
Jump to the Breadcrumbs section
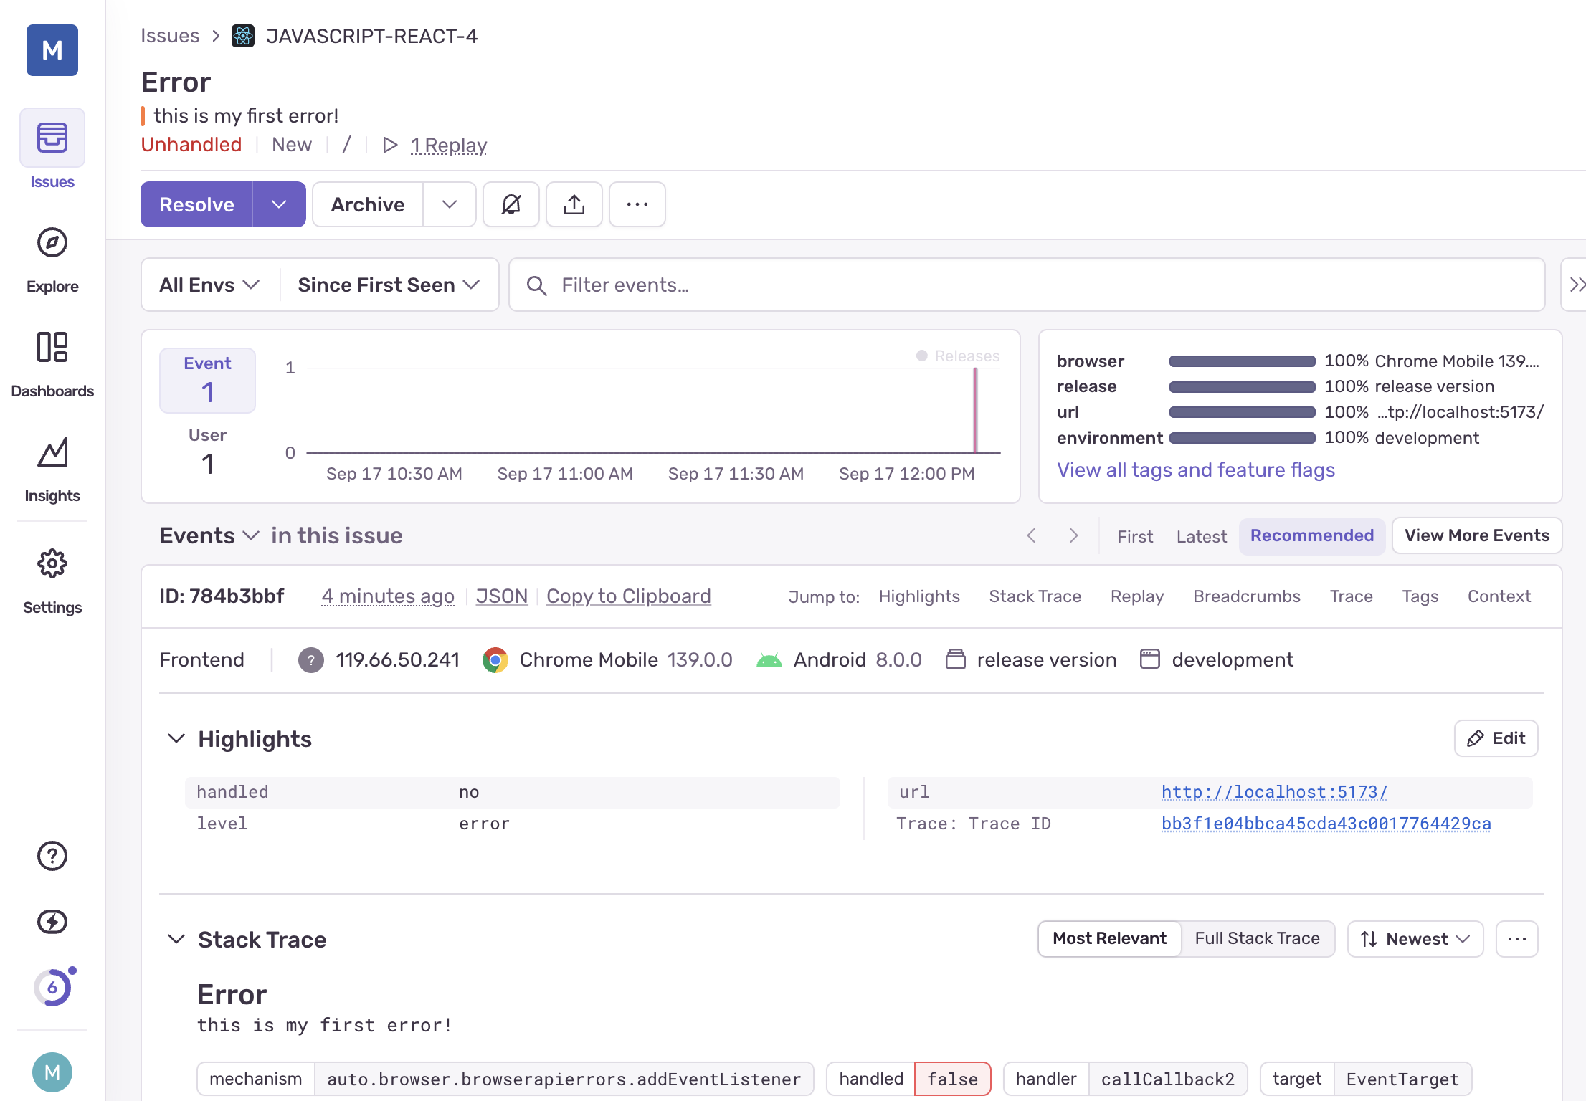pos(1246,596)
